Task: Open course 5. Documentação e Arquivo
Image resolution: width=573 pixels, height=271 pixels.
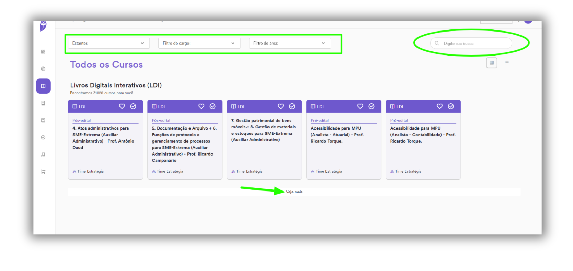Action: pyautogui.click(x=184, y=144)
